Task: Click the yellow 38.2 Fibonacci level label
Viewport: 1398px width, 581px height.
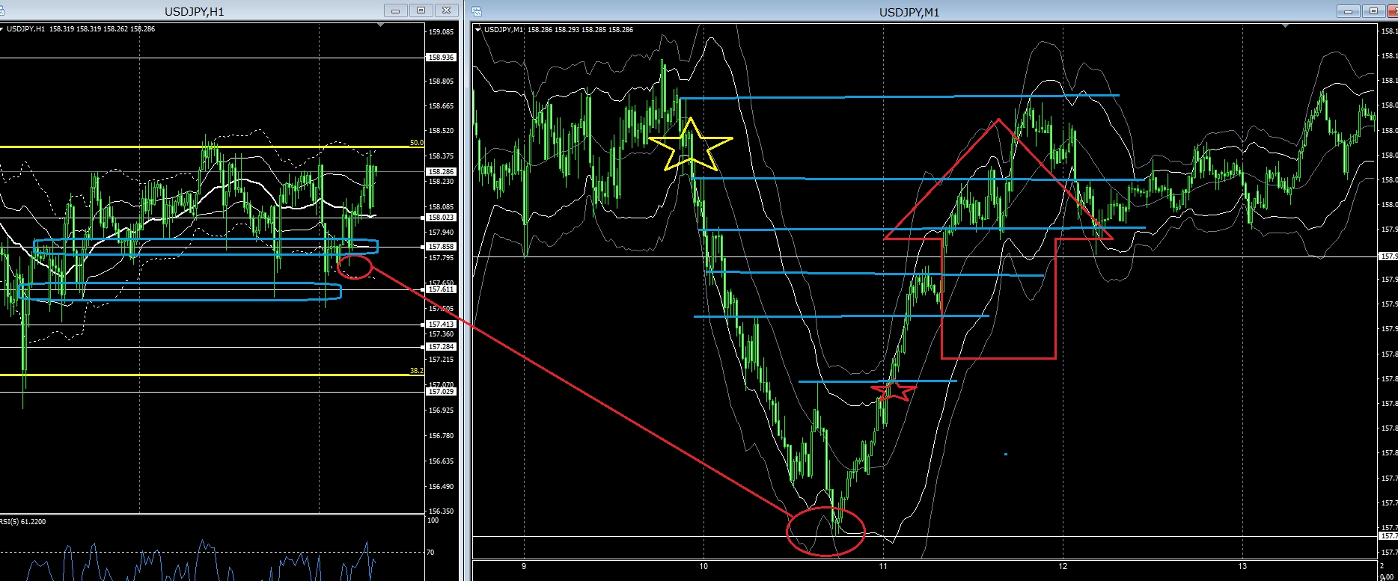Action: 416,371
